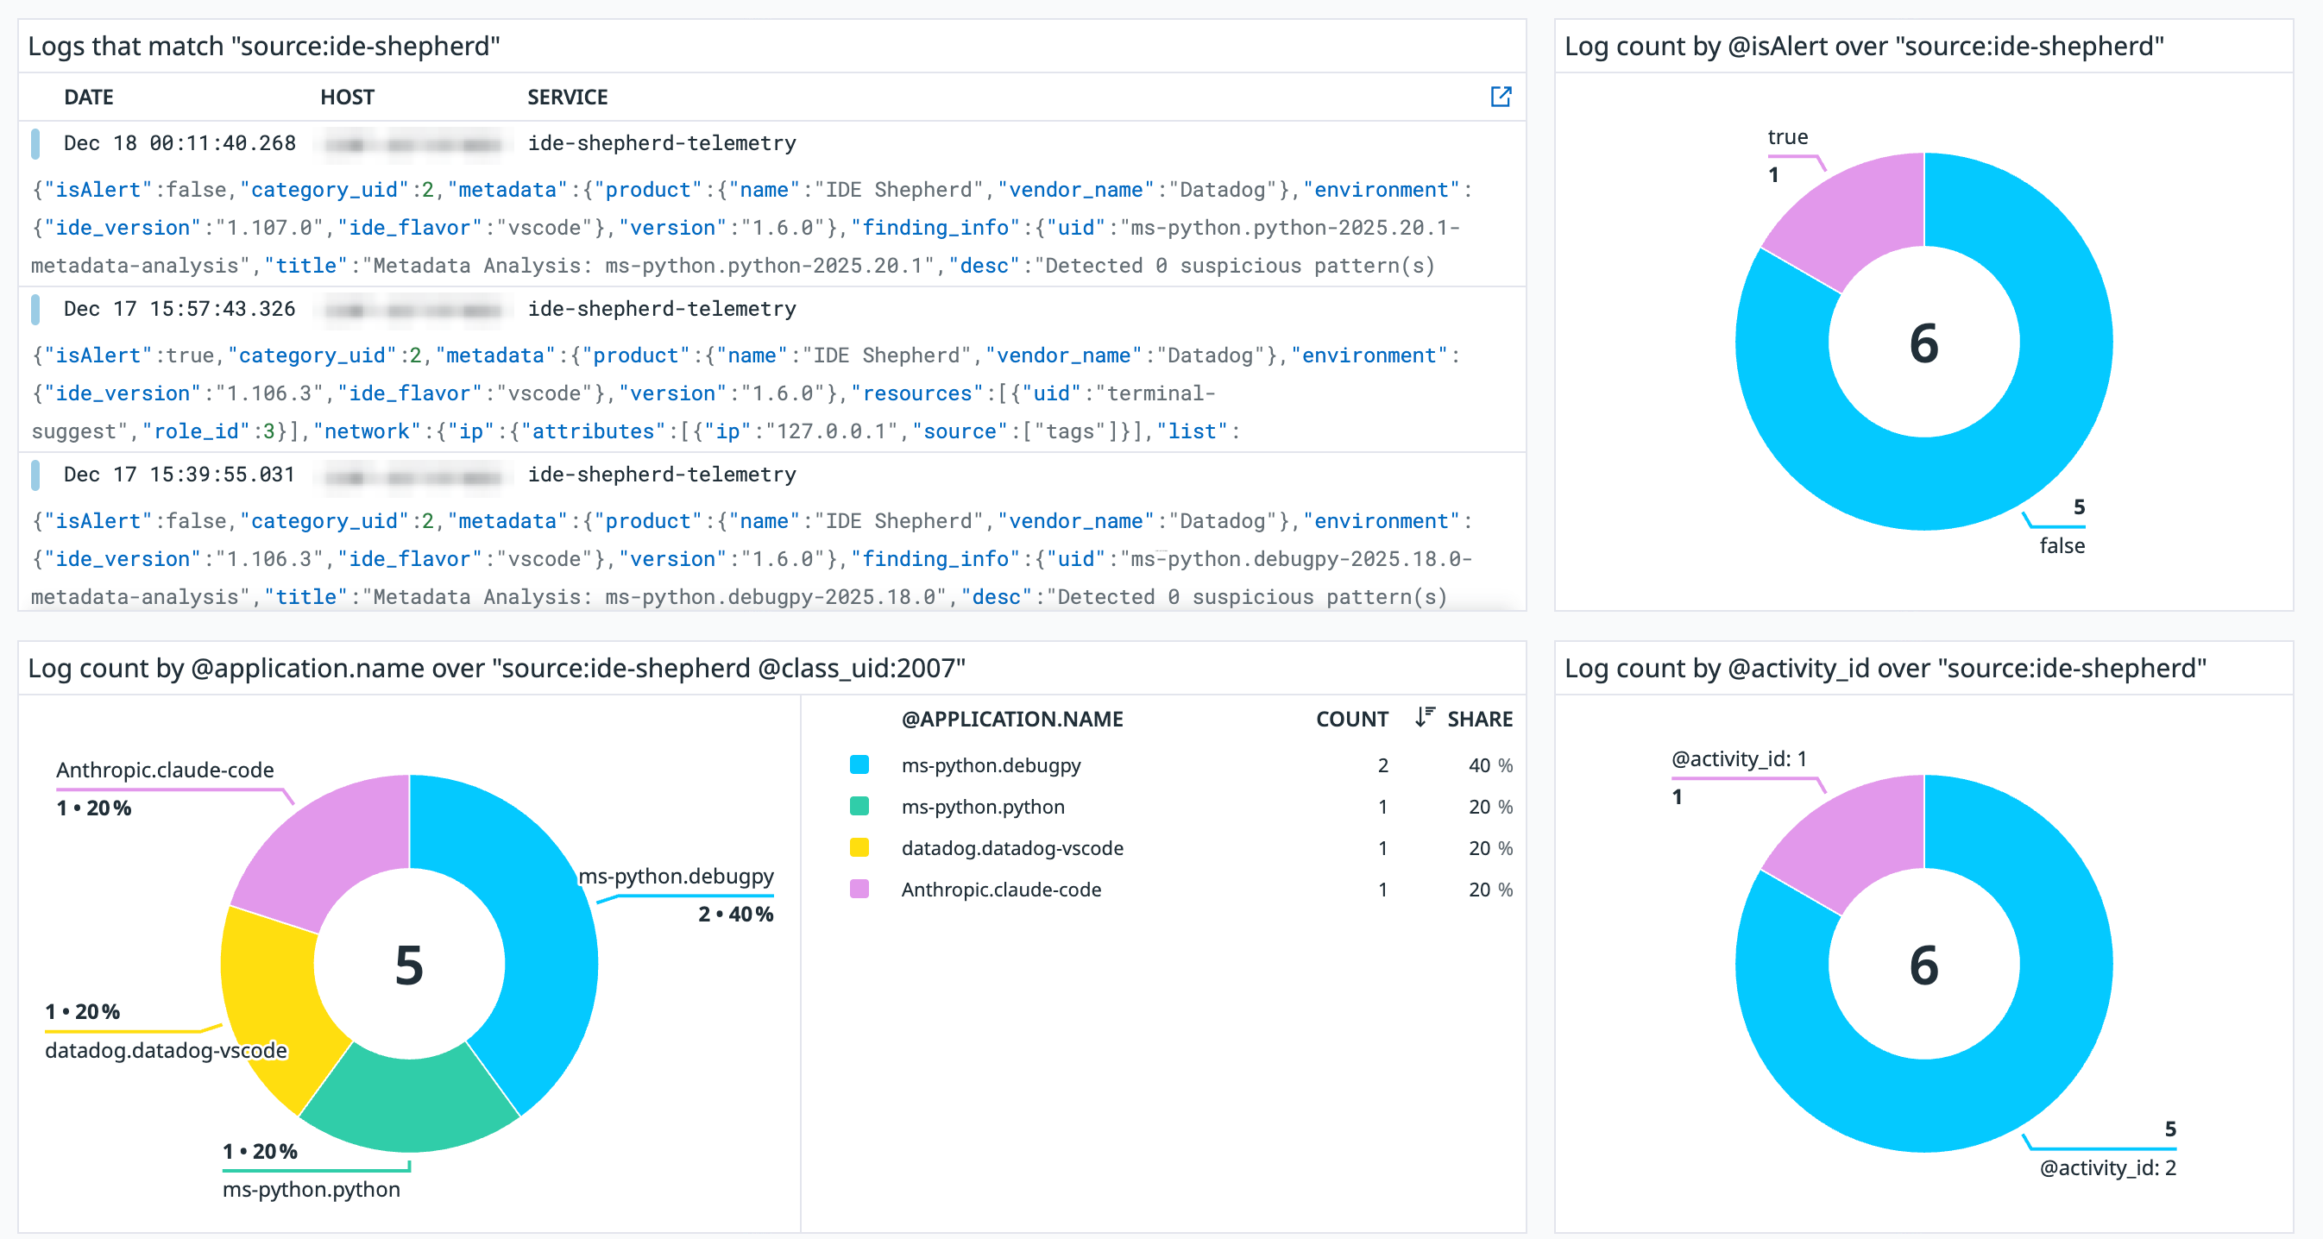Image resolution: width=2323 pixels, height=1239 pixels.
Task: Click the blurred host of the 15:57:43 log
Action: pyautogui.click(x=413, y=311)
